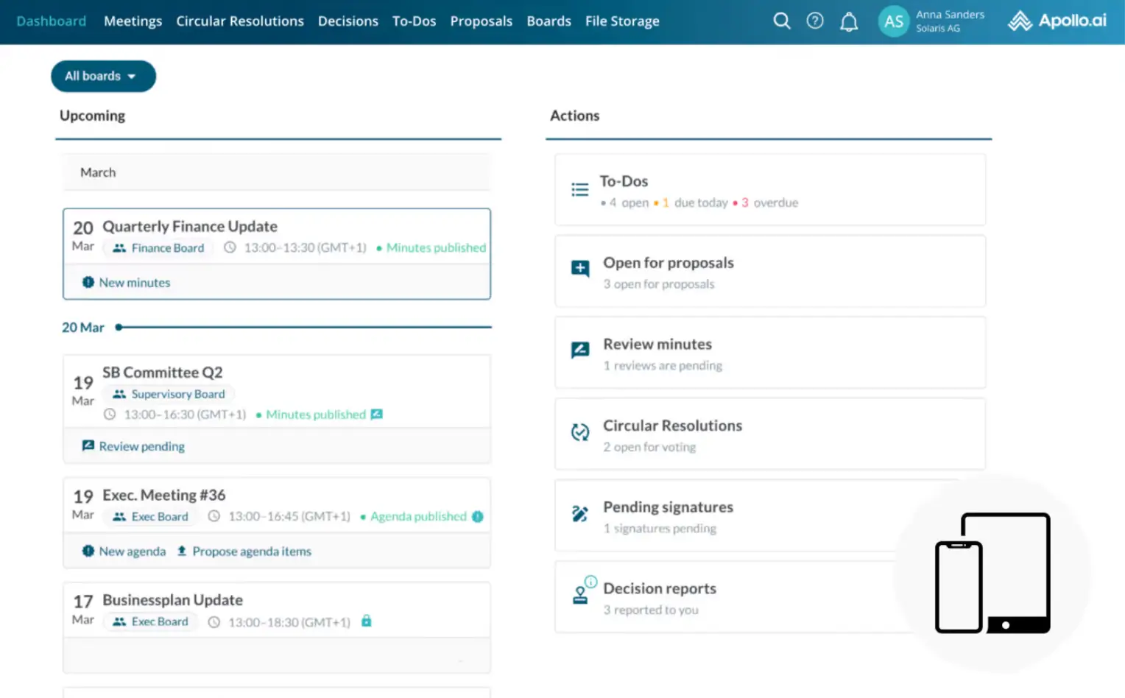1125x698 pixels.
Task: Click the Decision reports icon
Action: (x=582, y=595)
